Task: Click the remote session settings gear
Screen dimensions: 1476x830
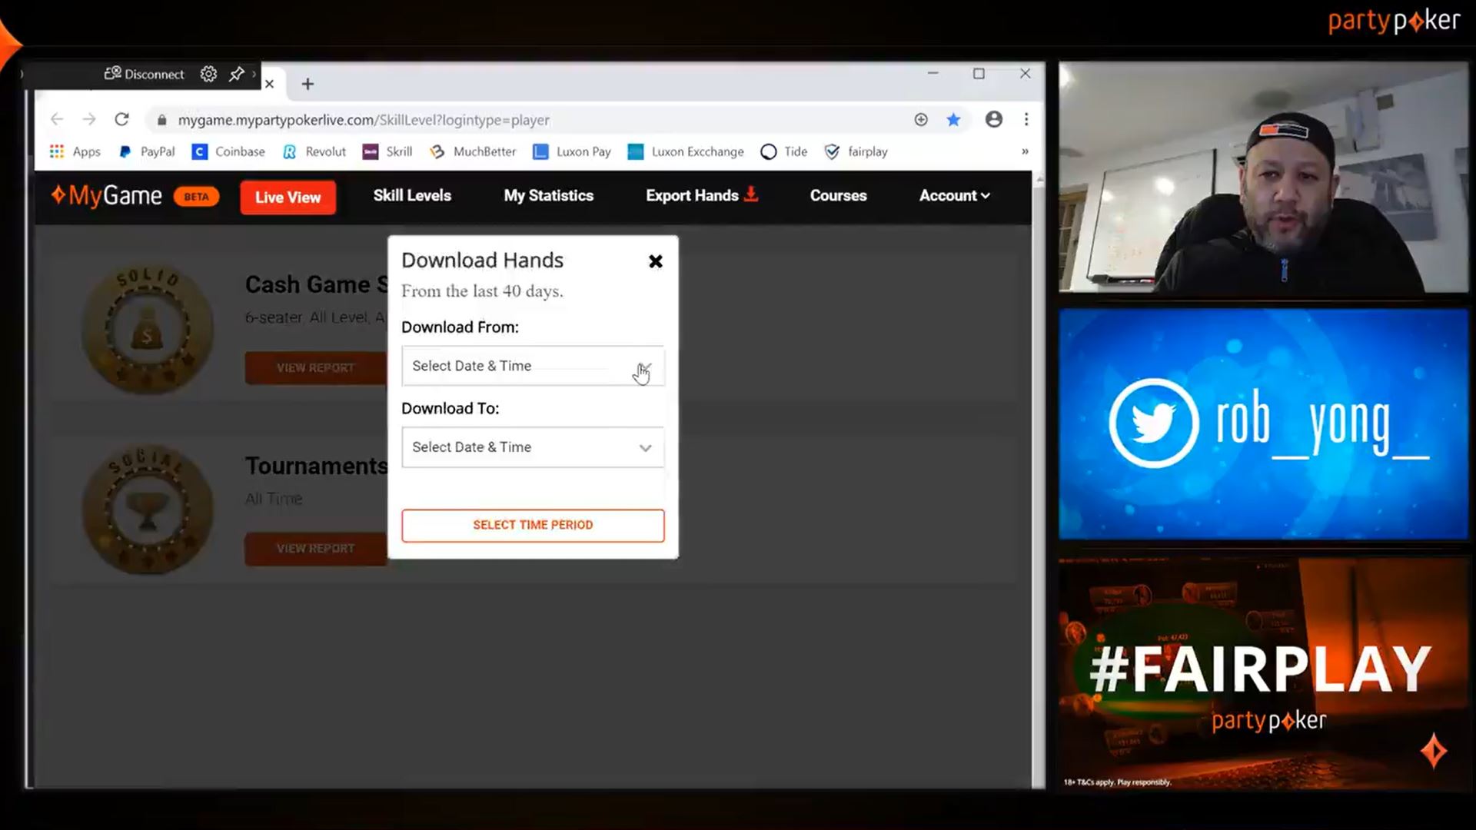Action: pyautogui.click(x=208, y=74)
